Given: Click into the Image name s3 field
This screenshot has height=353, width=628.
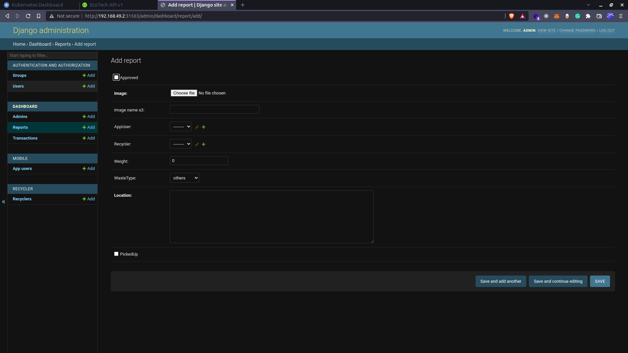Looking at the screenshot, I should (215, 109).
